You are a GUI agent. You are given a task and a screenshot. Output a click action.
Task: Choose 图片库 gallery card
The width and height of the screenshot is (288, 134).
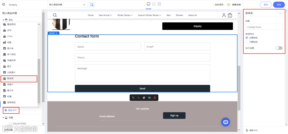(19, 48)
